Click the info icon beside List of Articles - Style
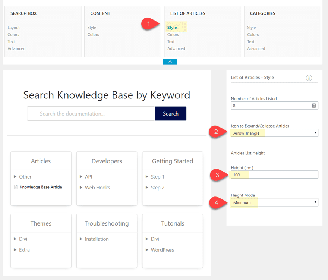 pyautogui.click(x=309, y=78)
